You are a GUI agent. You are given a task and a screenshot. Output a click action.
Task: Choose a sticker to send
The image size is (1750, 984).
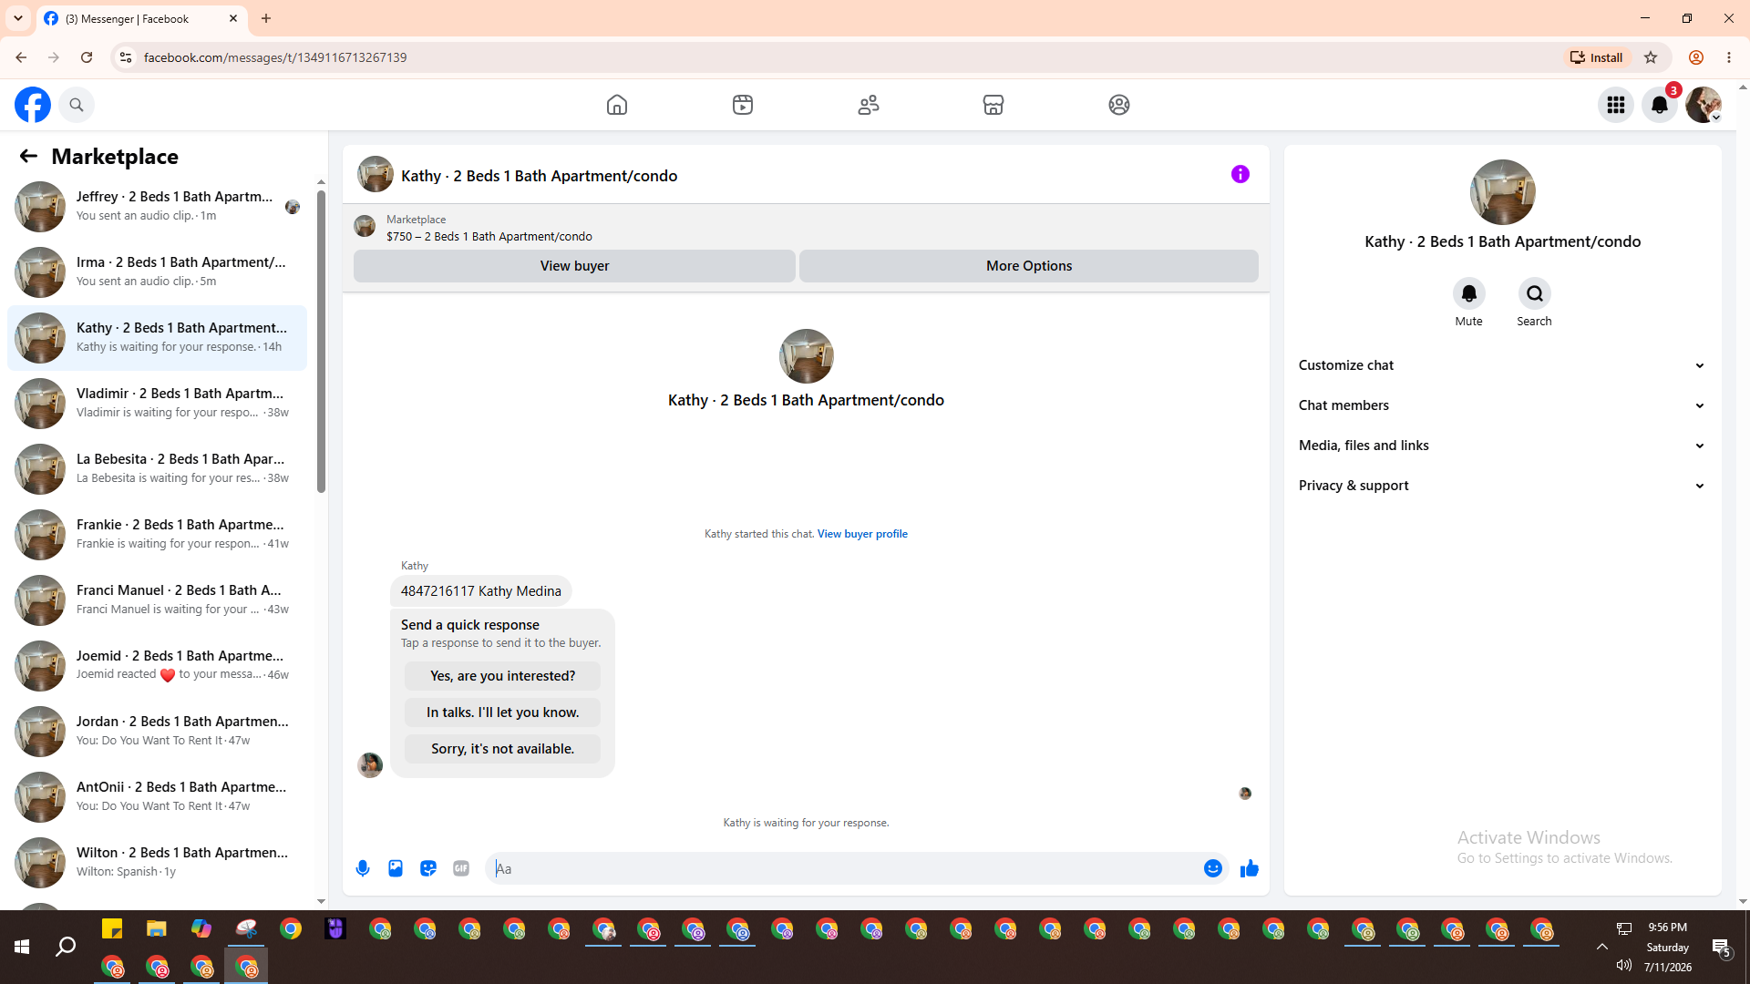pyautogui.click(x=428, y=868)
